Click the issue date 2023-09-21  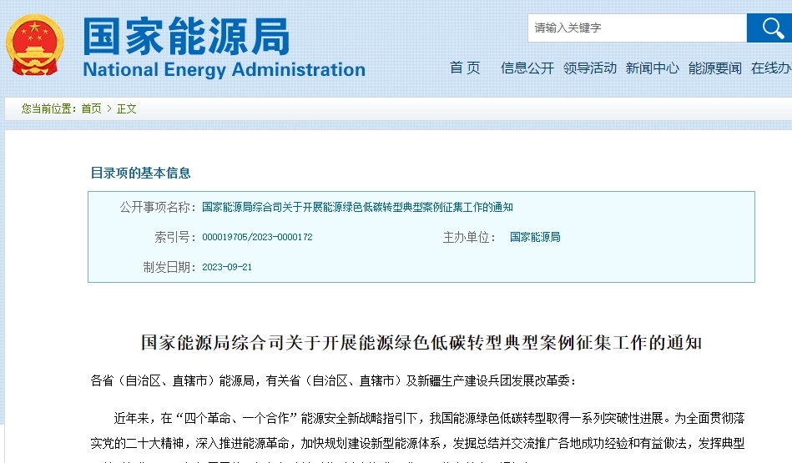click(x=227, y=267)
